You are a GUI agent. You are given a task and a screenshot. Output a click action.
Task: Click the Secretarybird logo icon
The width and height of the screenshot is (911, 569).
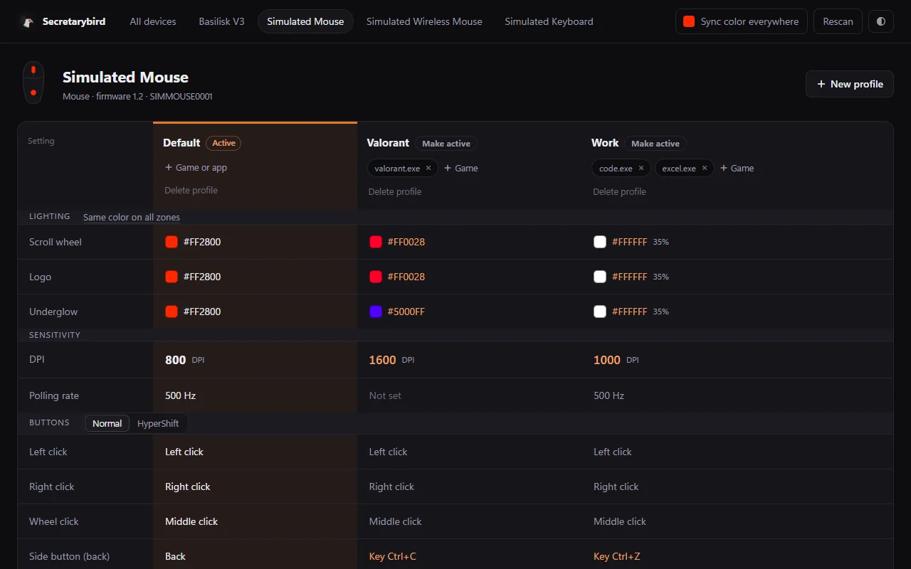pyautogui.click(x=28, y=21)
